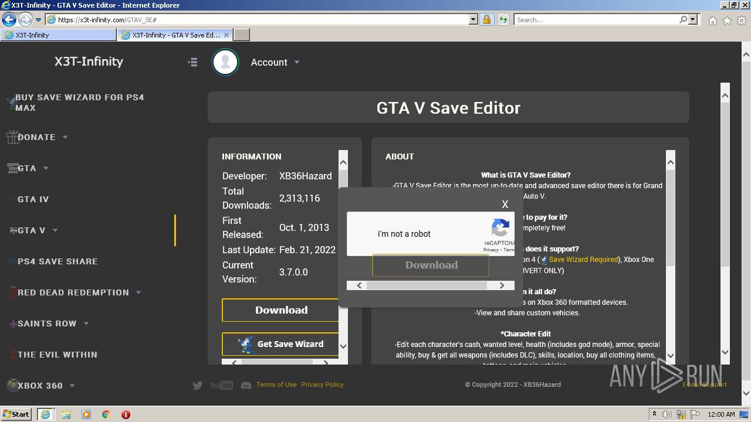Open PS4 Save Share in sidebar
Image resolution: width=751 pixels, height=422 pixels.
(57, 261)
